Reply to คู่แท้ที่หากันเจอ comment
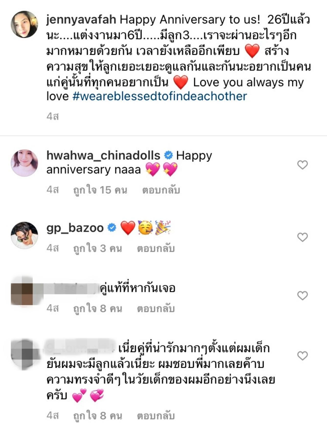The image size is (327, 425). pyautogui.click(x=156, y=308)
